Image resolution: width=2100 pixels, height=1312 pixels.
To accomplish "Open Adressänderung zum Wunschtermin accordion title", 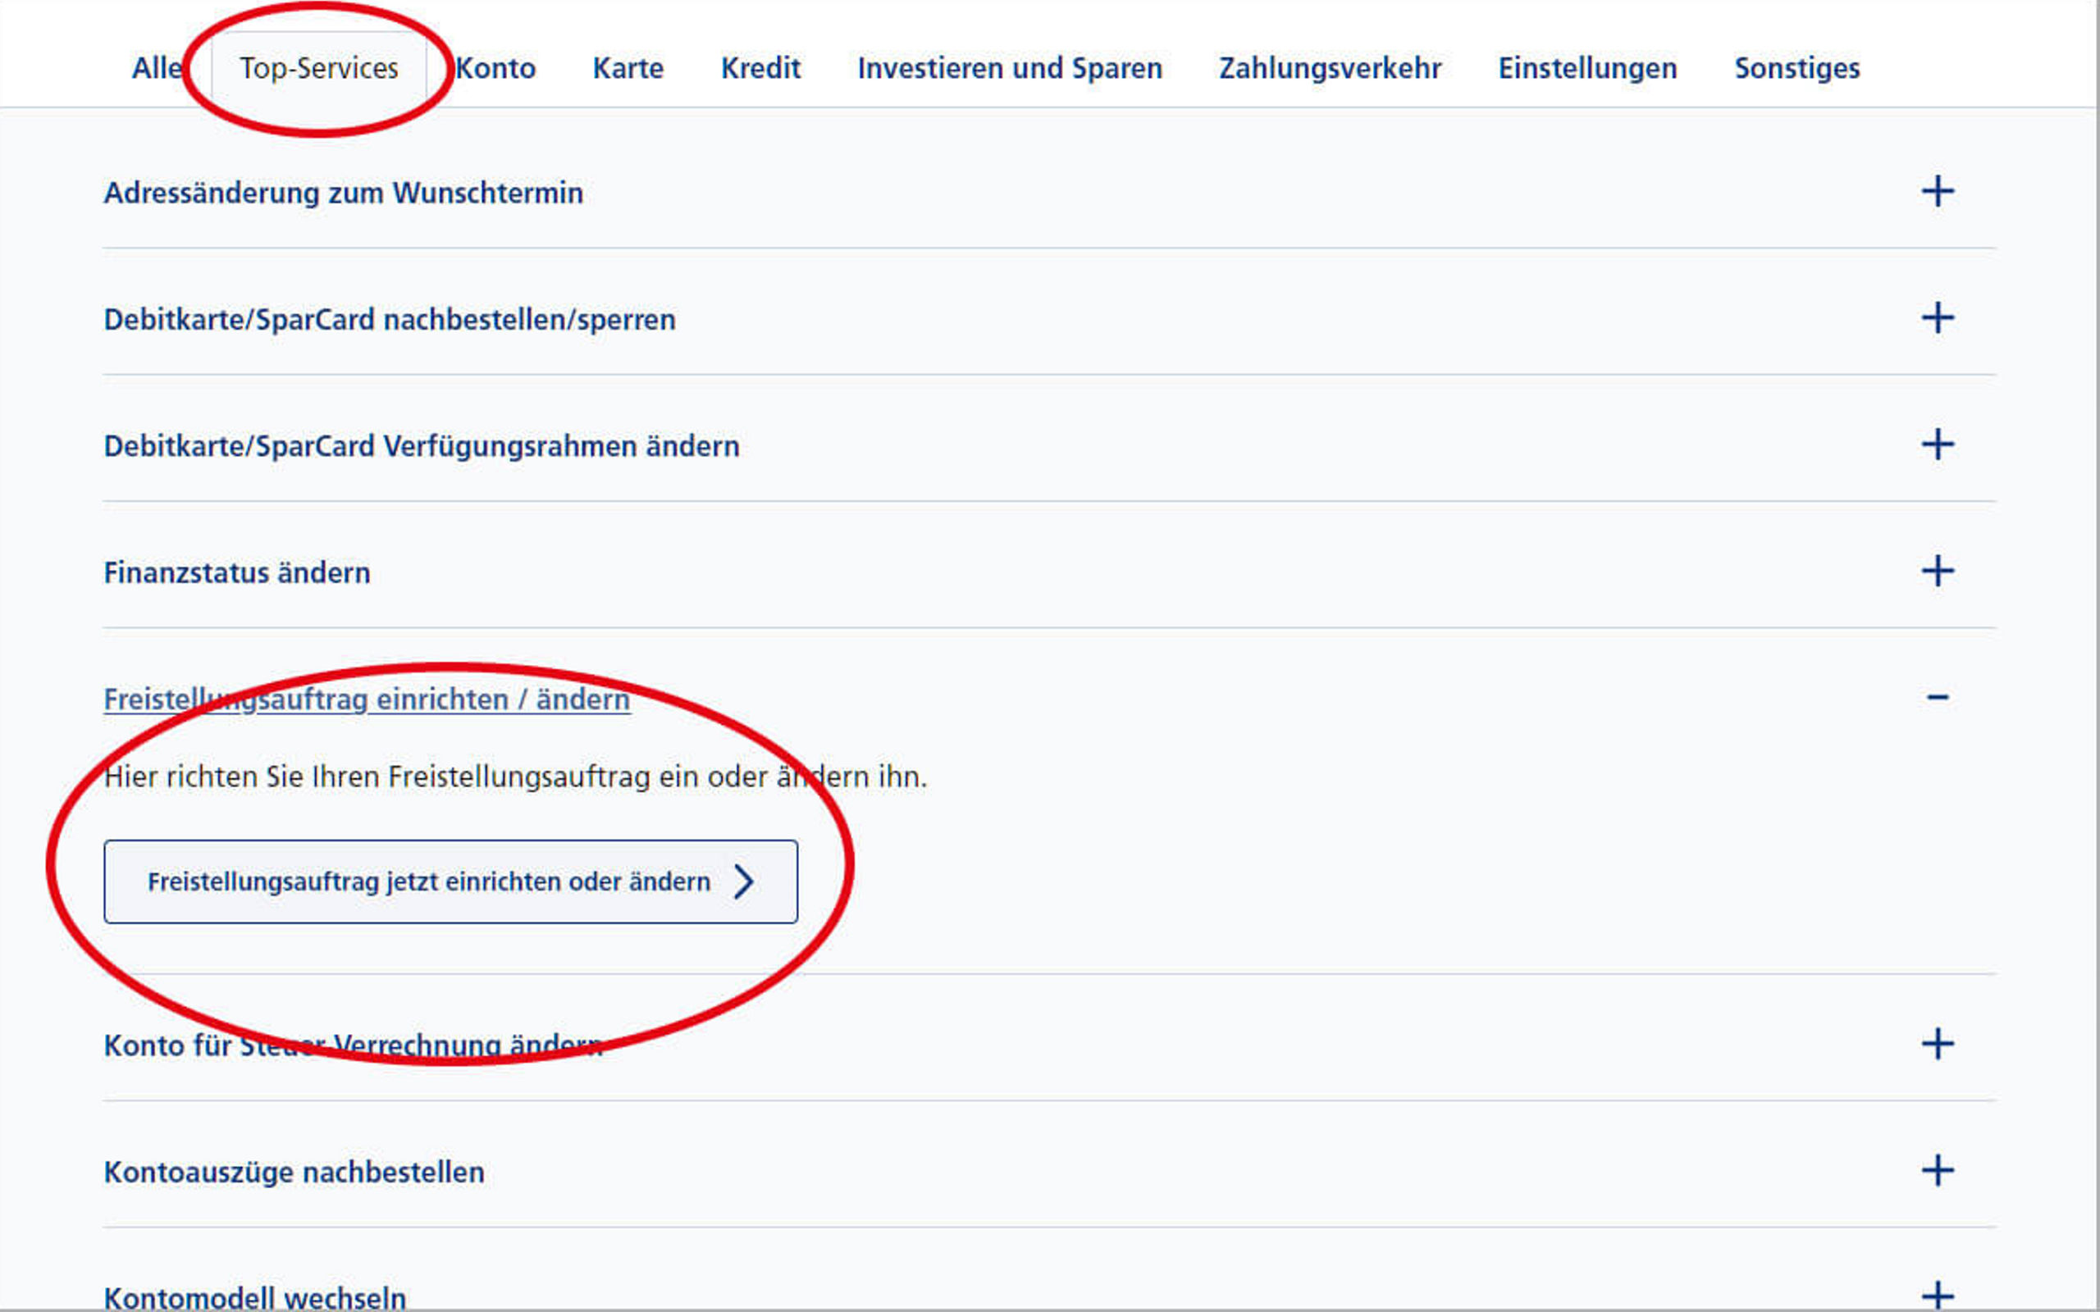I will (x=343, y=193).
